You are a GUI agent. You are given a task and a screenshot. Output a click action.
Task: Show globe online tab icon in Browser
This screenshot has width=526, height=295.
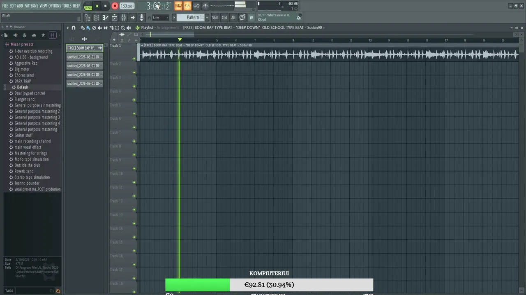coord(24,35)
